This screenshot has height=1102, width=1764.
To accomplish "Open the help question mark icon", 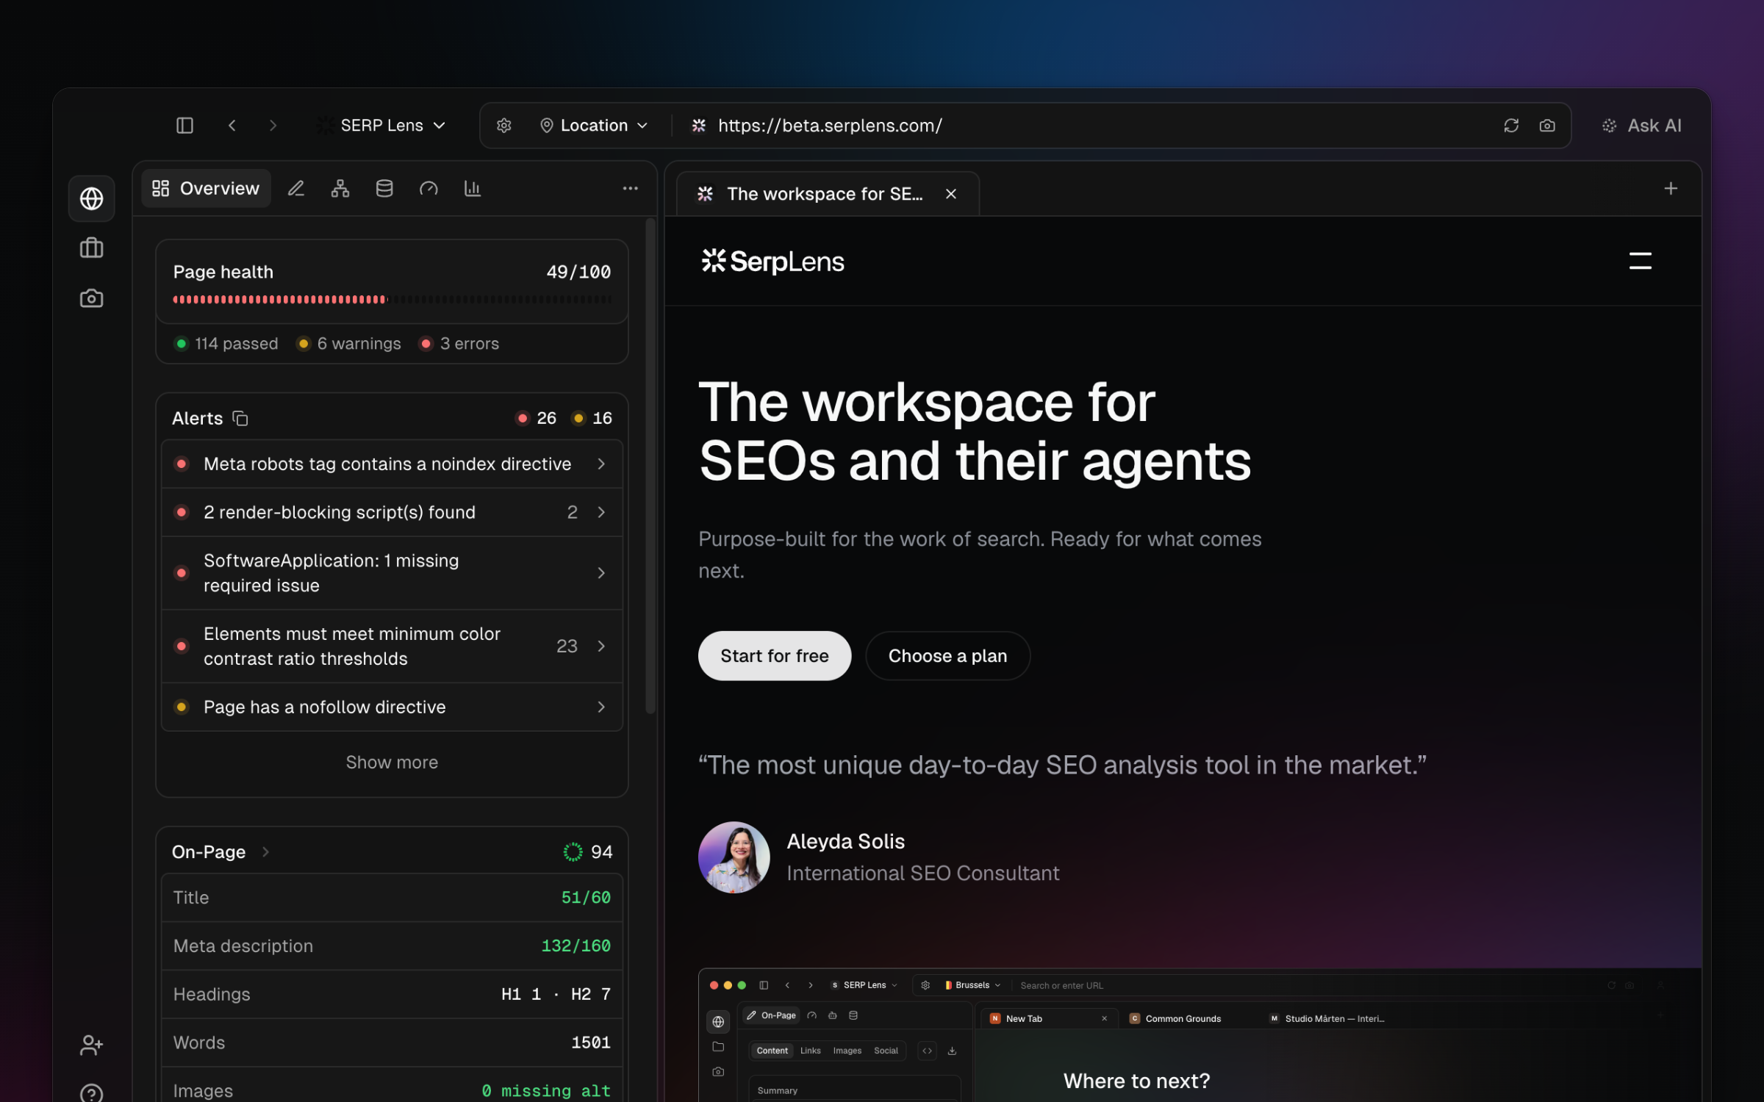I will pyautogui.click(x=91, y=1093).
